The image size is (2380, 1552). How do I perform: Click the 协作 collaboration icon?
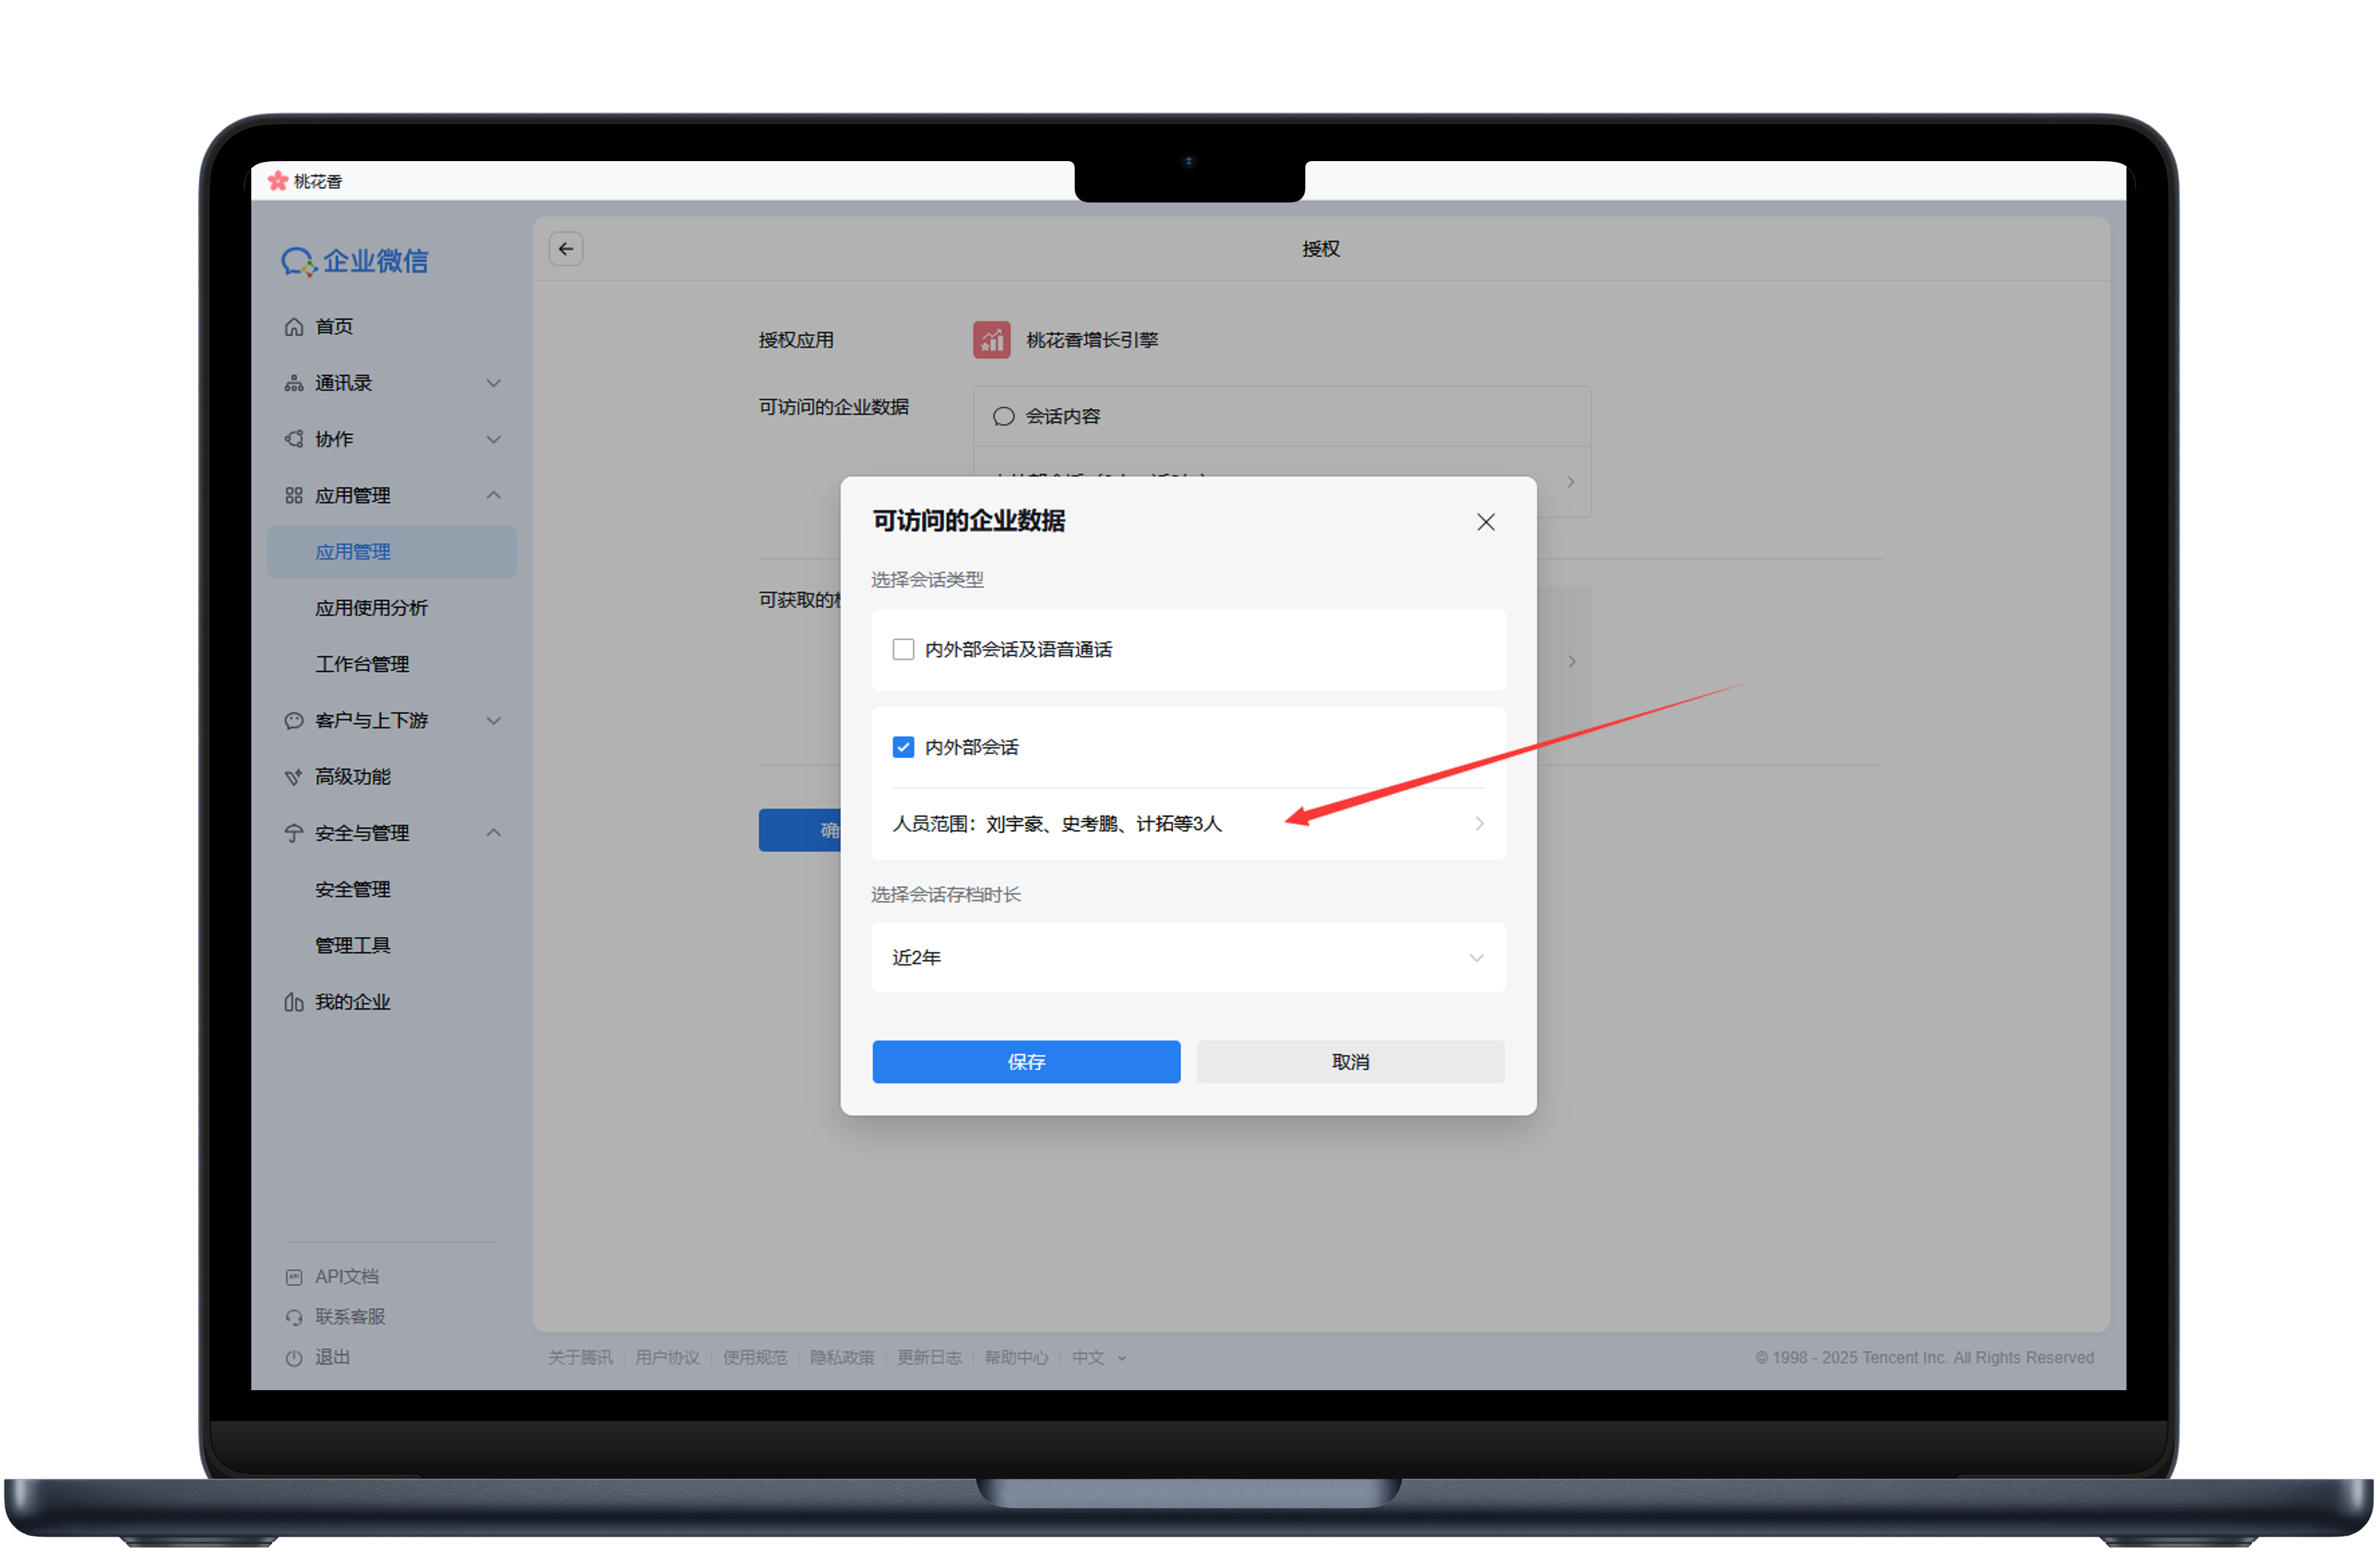294,439
